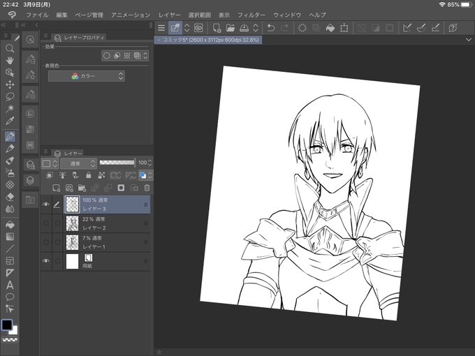This screenshot has height=356, width=475.
Task: Click the Fill icon in command bar
Action: 330,28
